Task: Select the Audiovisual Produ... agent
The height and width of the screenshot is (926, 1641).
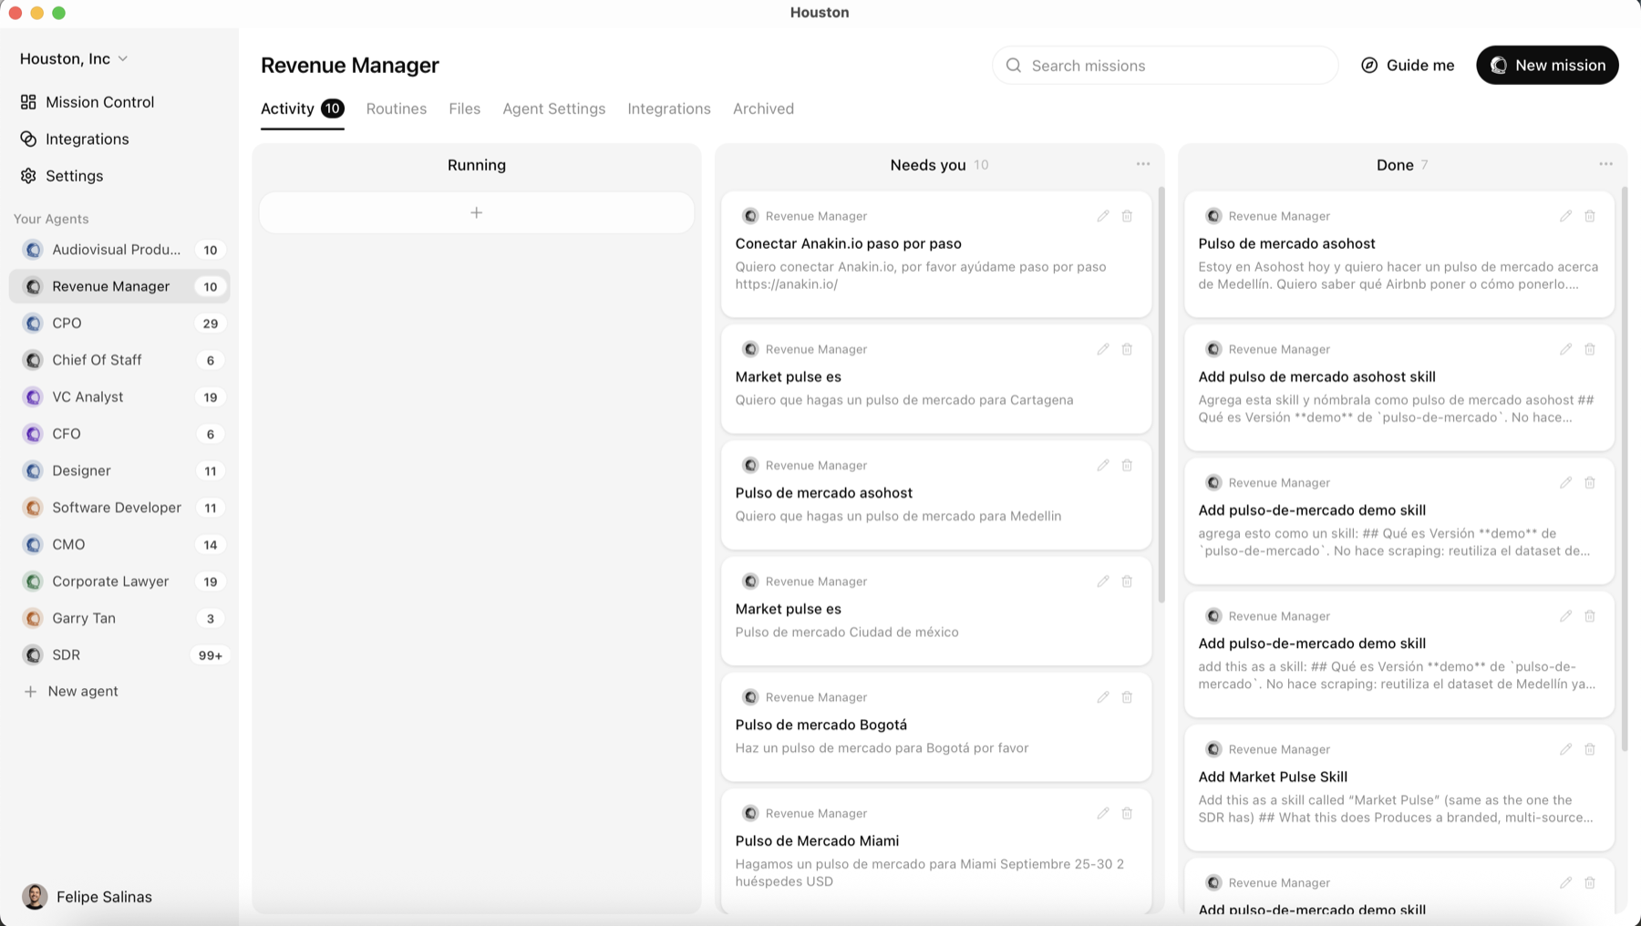Action: click(119, 250)
